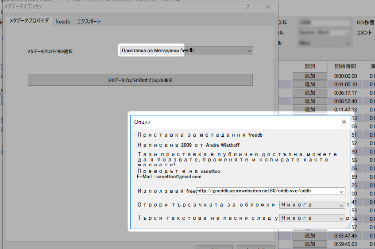Select start time cell 0:01:00.10
Image resolution: width=375 pixels, height=249 pixels.
click(x=345, y=84)
